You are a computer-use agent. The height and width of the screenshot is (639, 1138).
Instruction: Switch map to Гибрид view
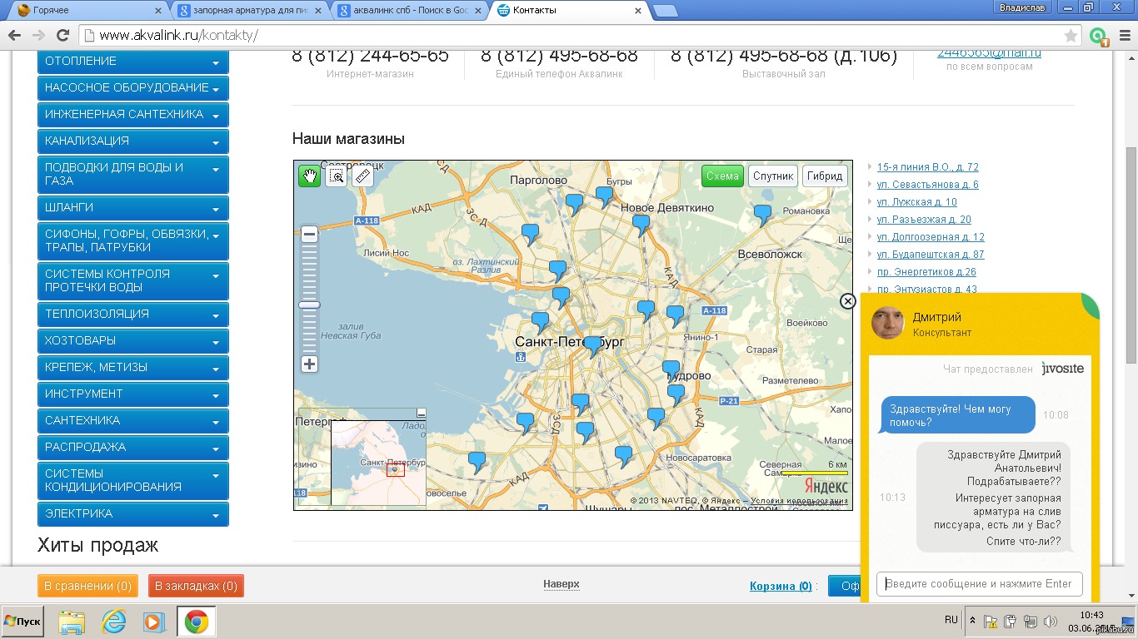[x=826, y=176]
